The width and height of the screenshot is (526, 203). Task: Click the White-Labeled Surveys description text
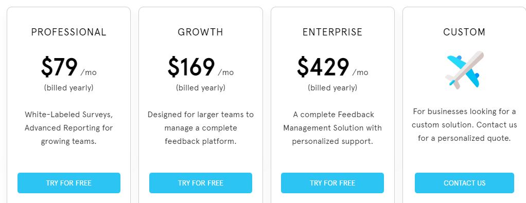point(69,128)
